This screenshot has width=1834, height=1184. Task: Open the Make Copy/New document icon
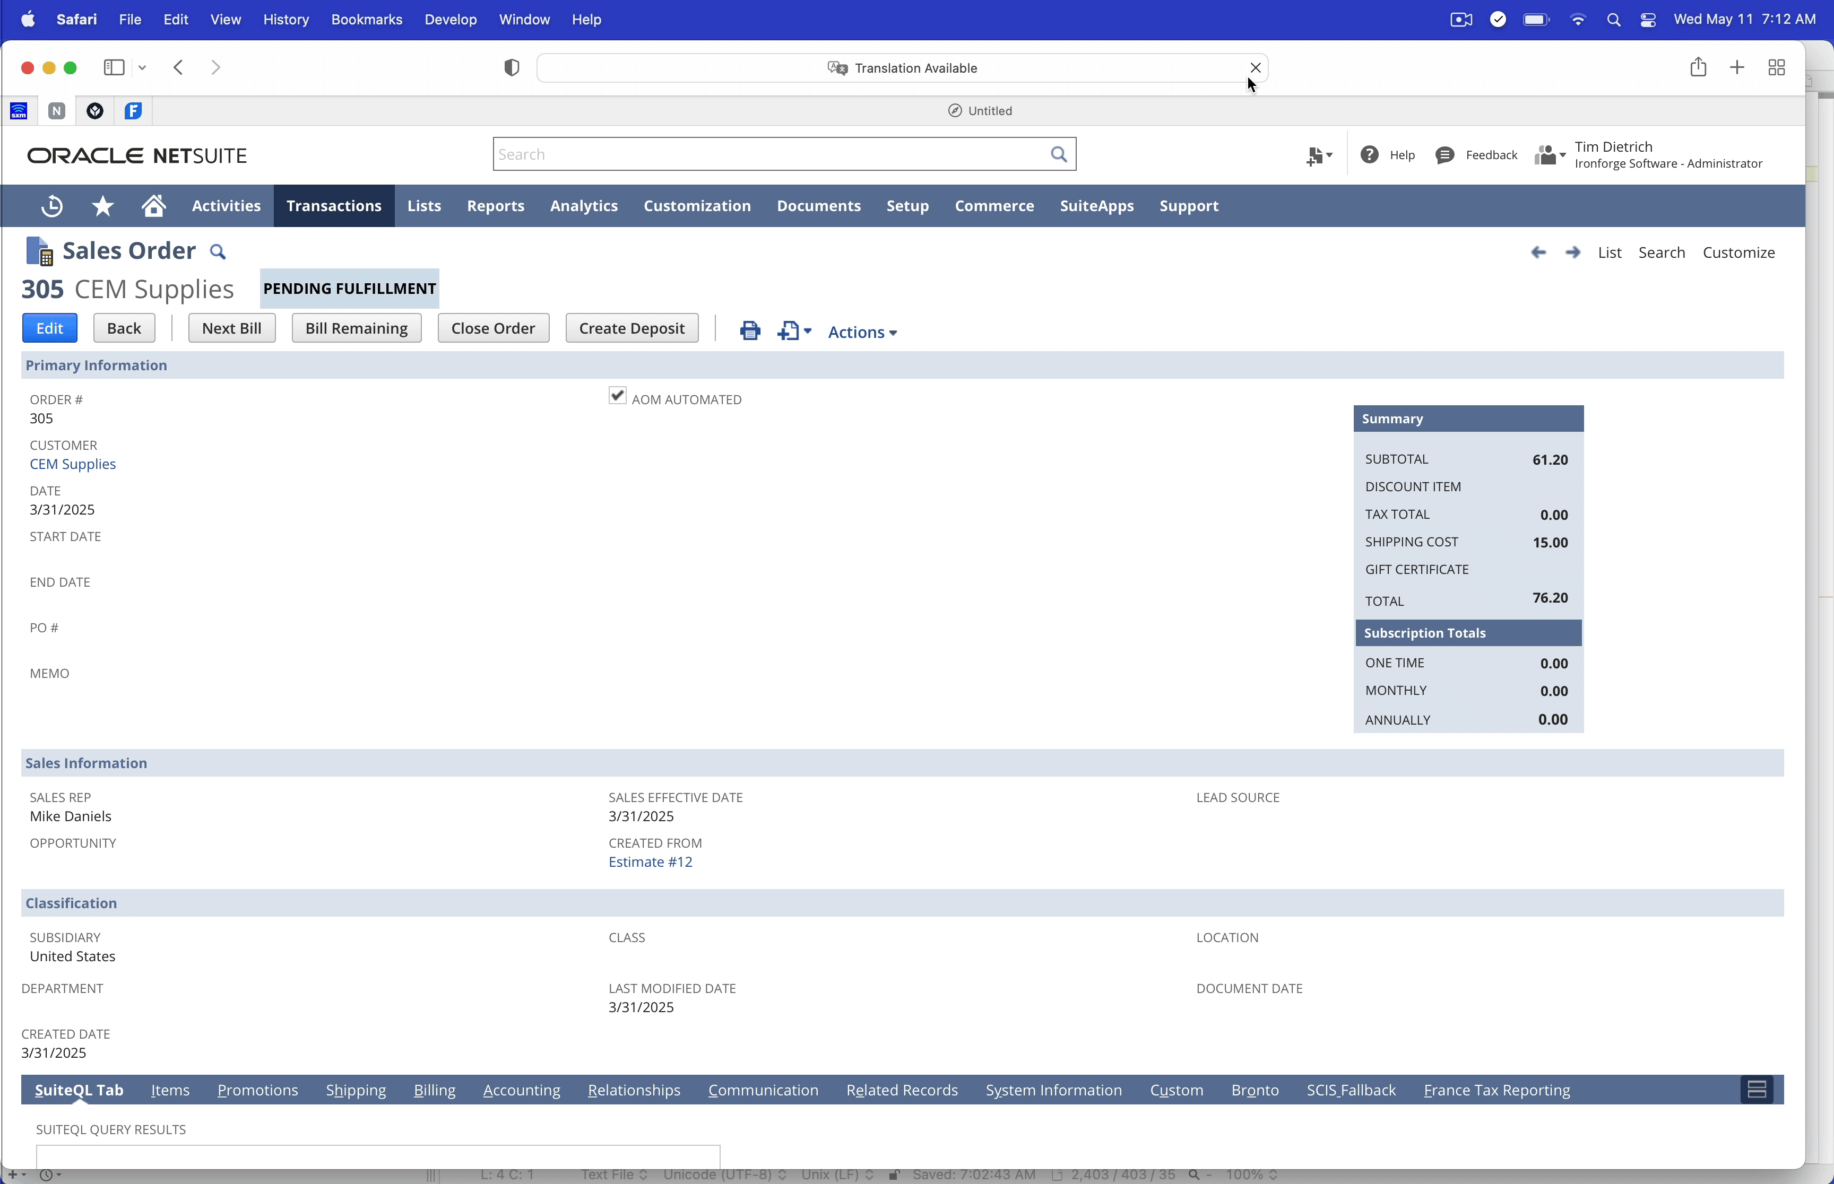click(x=794, y=332)
